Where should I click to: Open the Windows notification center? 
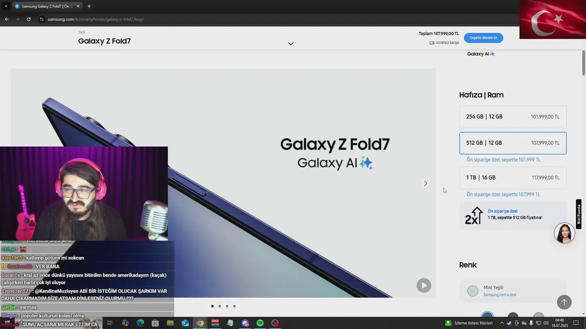pyautogui.click(x=576, y=323)
